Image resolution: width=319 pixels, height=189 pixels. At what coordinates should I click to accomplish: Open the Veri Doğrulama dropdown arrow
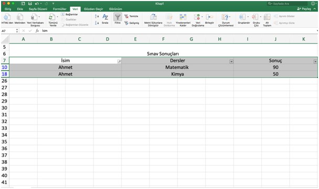pyautogui.click(x=202, y=17)
